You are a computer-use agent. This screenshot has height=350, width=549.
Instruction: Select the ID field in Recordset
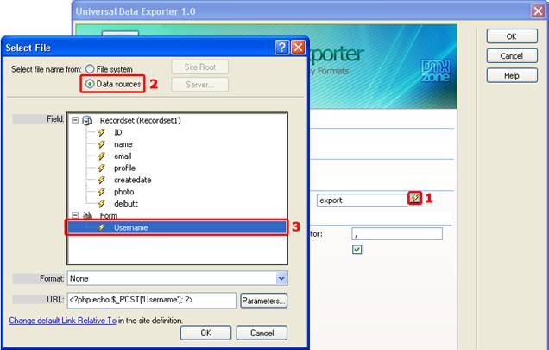pyautogui.click(x=118, y=132)
